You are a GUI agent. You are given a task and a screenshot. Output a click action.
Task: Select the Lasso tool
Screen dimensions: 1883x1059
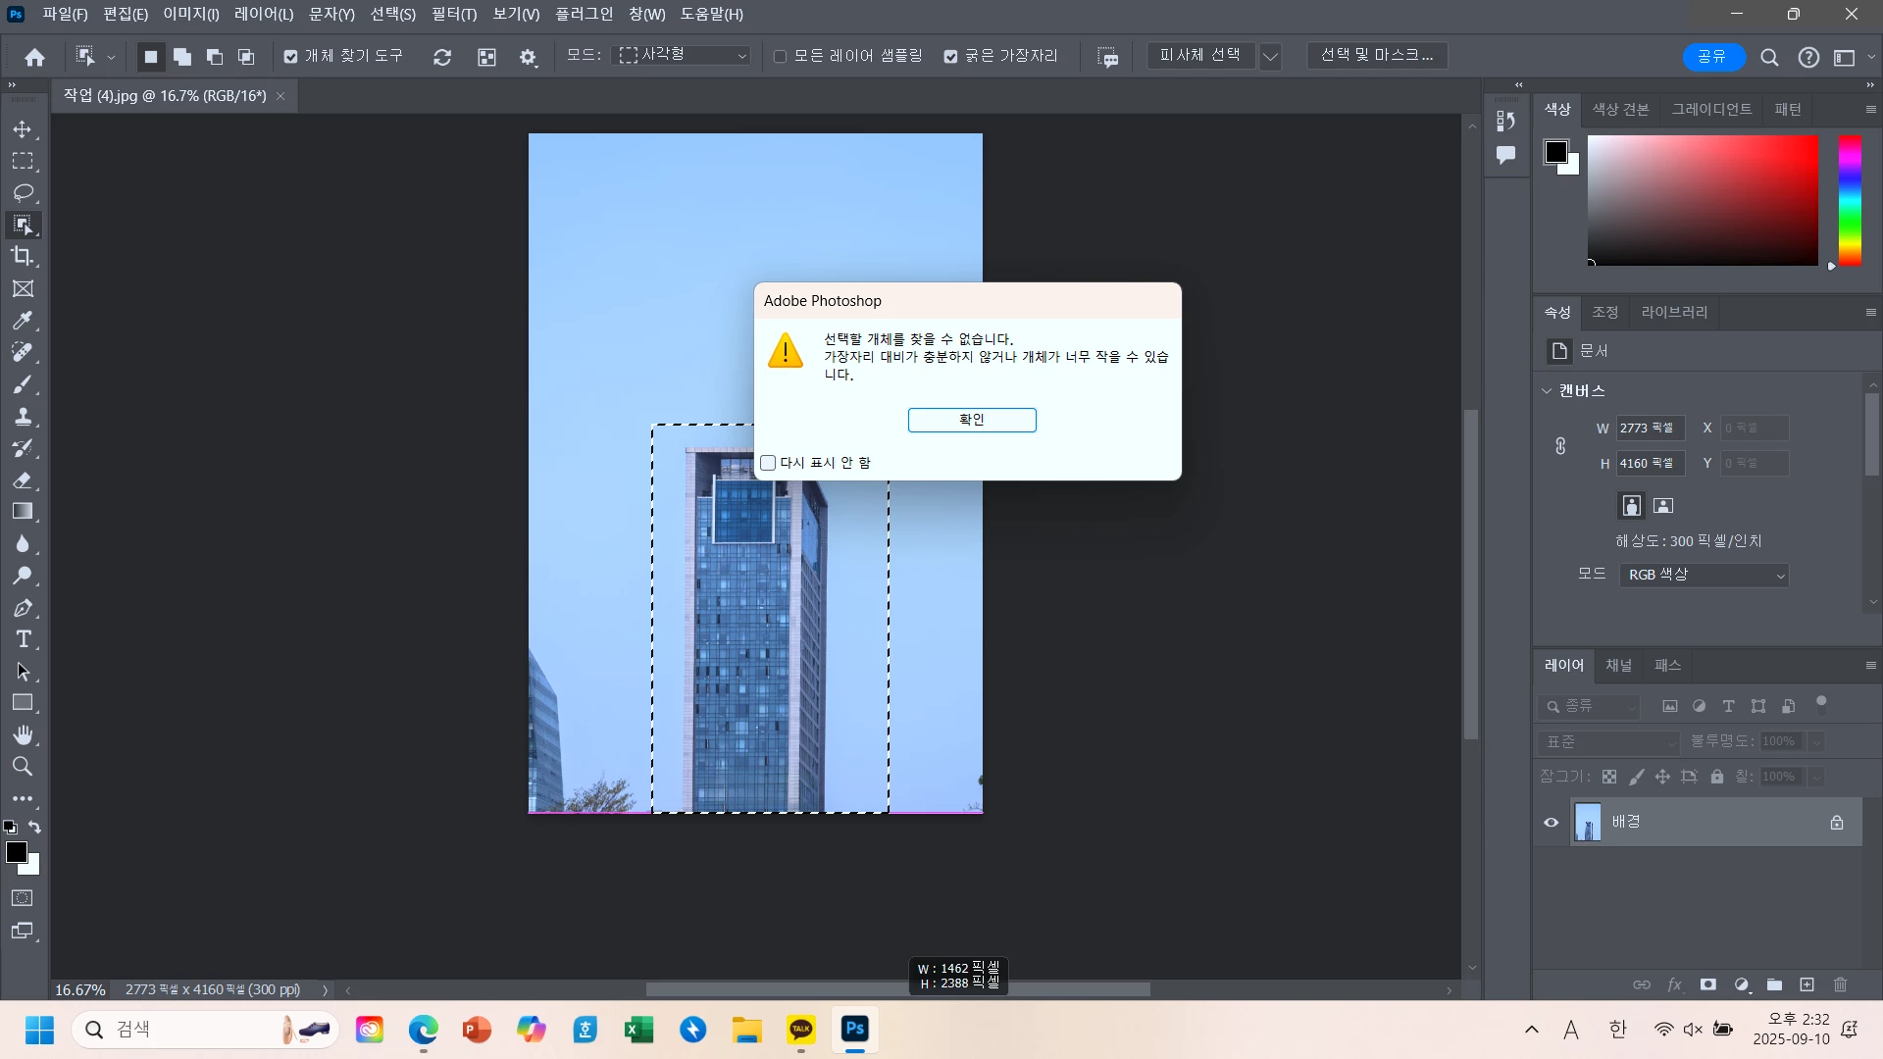click(x=23, y=192)
